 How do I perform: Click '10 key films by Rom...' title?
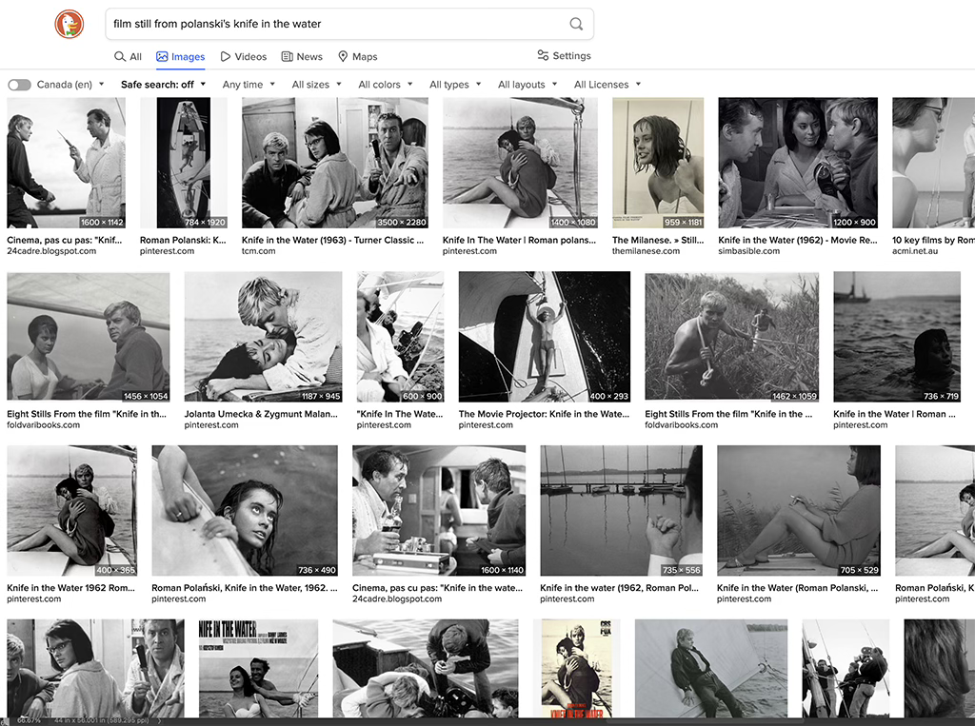[933, 240]
